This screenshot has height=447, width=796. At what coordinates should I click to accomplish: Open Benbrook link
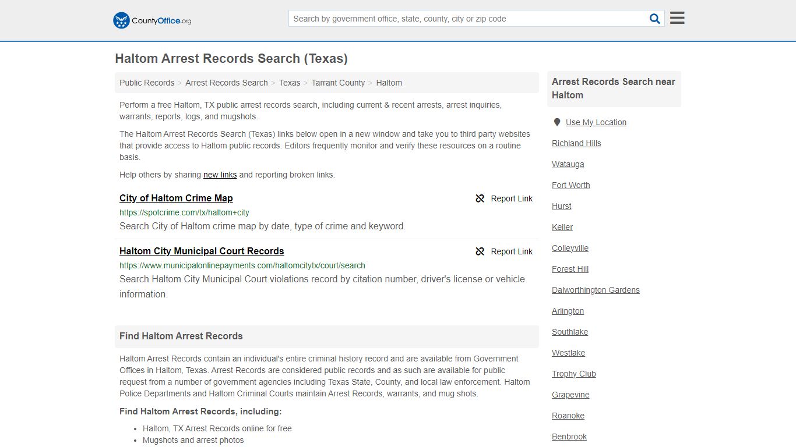coord(569,437)
